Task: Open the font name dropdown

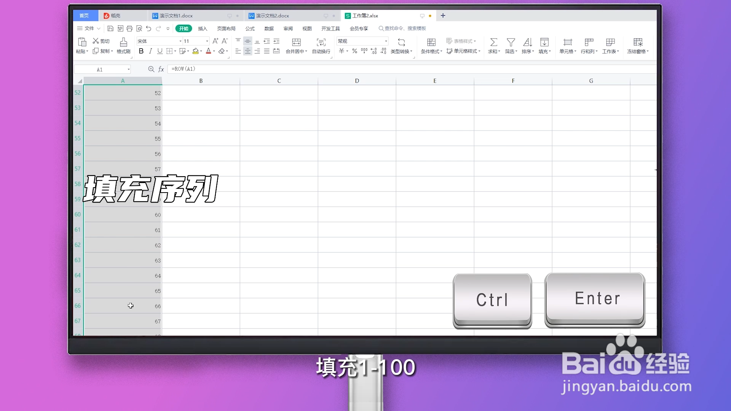Action: click(180, 41)
